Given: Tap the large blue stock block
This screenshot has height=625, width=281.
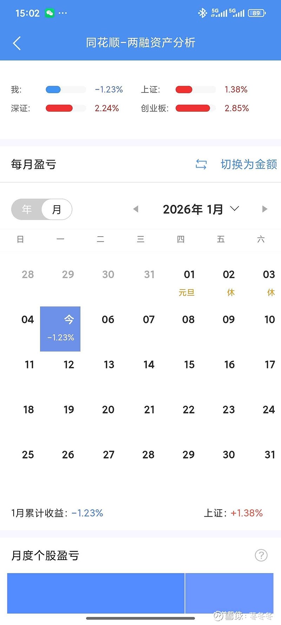Looking at the screenshot, I should coord(96,593).
